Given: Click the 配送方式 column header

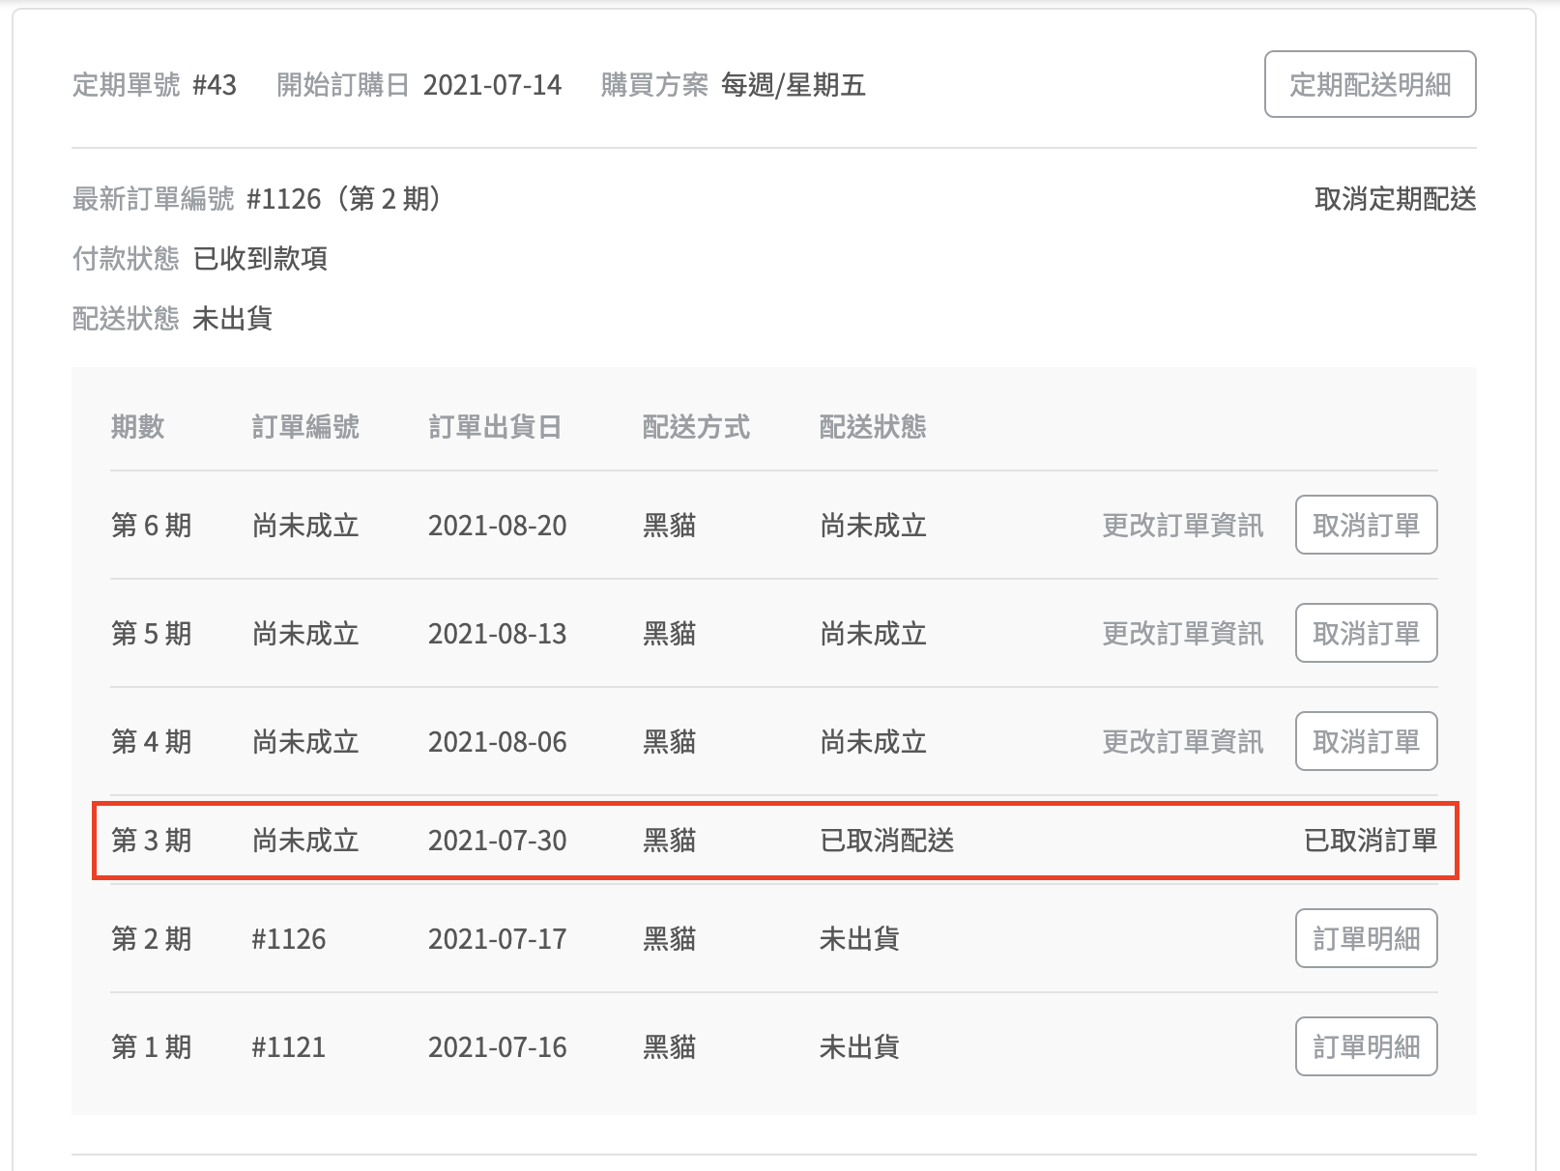Looking at the screenshot, I should point(696,427).
